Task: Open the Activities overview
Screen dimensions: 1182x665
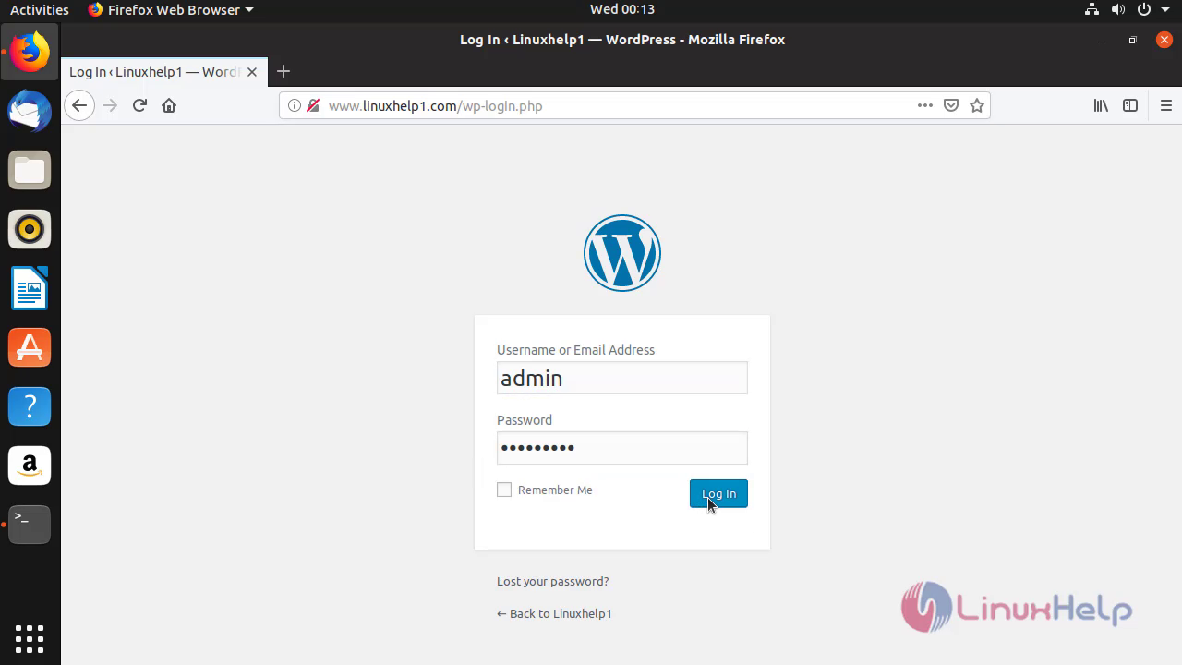Action: pyautogui.click(x=40, y=9)
